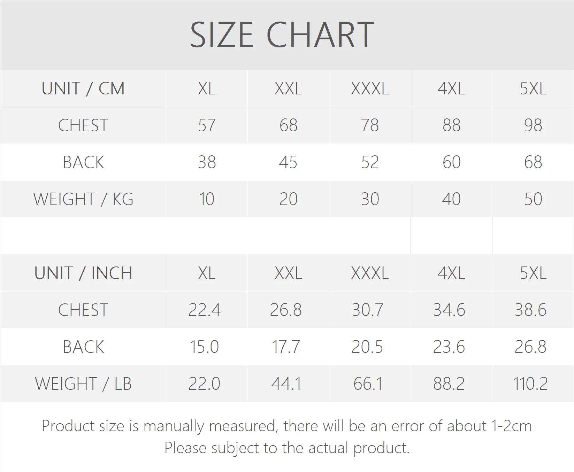This screenshot has height=472, width=574.
Task: Select the chest value 98 for 5XL
Action: tap(533, 125)
